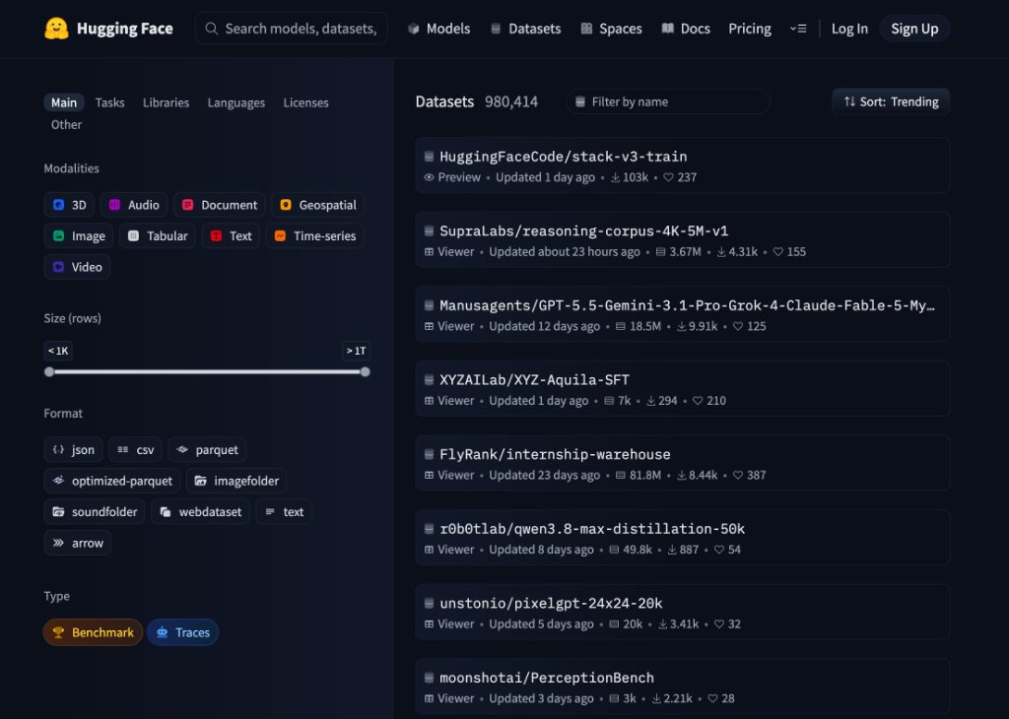This screenshot has width=1009, height=719.
Task: Switch to the Libraries filter tab
Action: pos(166,102)
